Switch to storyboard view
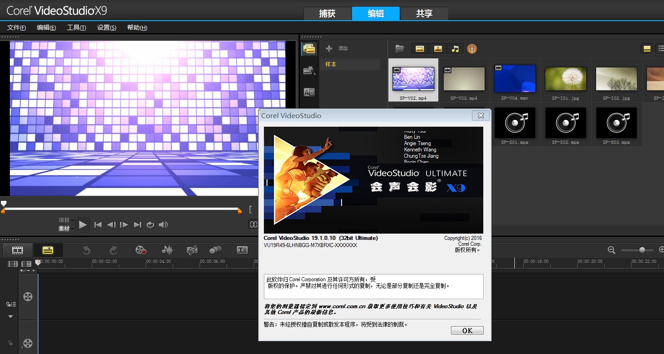 click(18, 250)
